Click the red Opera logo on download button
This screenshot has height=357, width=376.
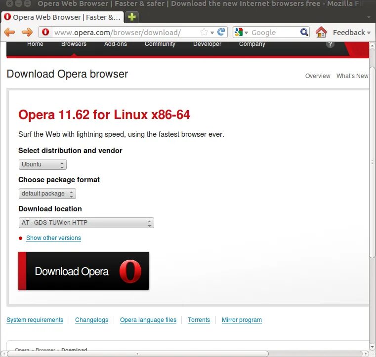click(x=130, y=271)
